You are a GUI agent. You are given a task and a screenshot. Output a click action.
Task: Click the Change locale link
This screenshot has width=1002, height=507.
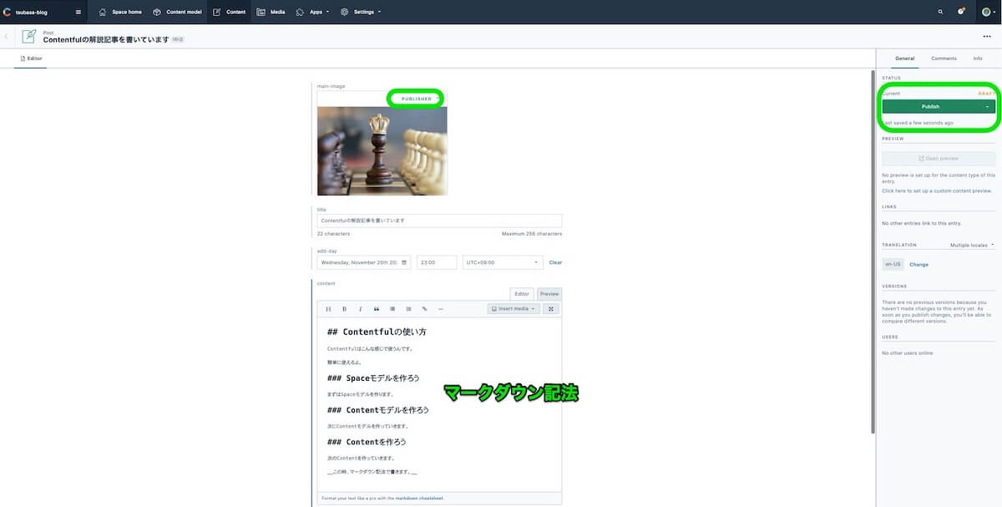[x=918, y=264]
